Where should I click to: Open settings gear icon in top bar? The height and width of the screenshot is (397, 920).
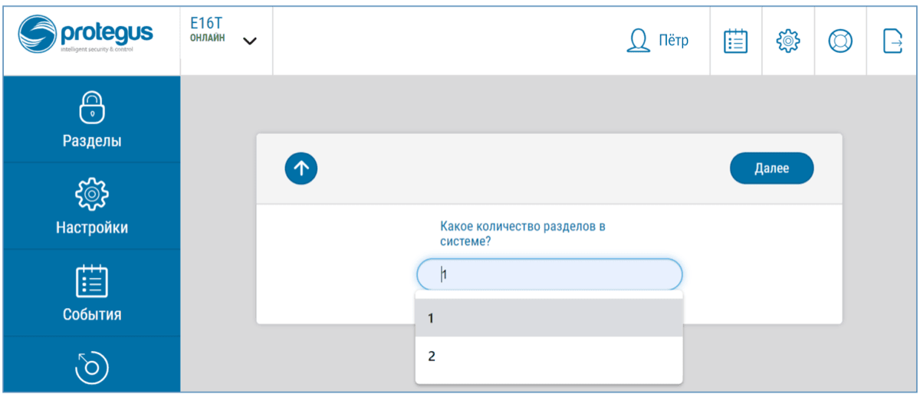pyautogui.click(x=788, y=41)
